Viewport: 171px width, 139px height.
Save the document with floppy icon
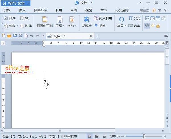pyautogui.click(x=15, y=36)
